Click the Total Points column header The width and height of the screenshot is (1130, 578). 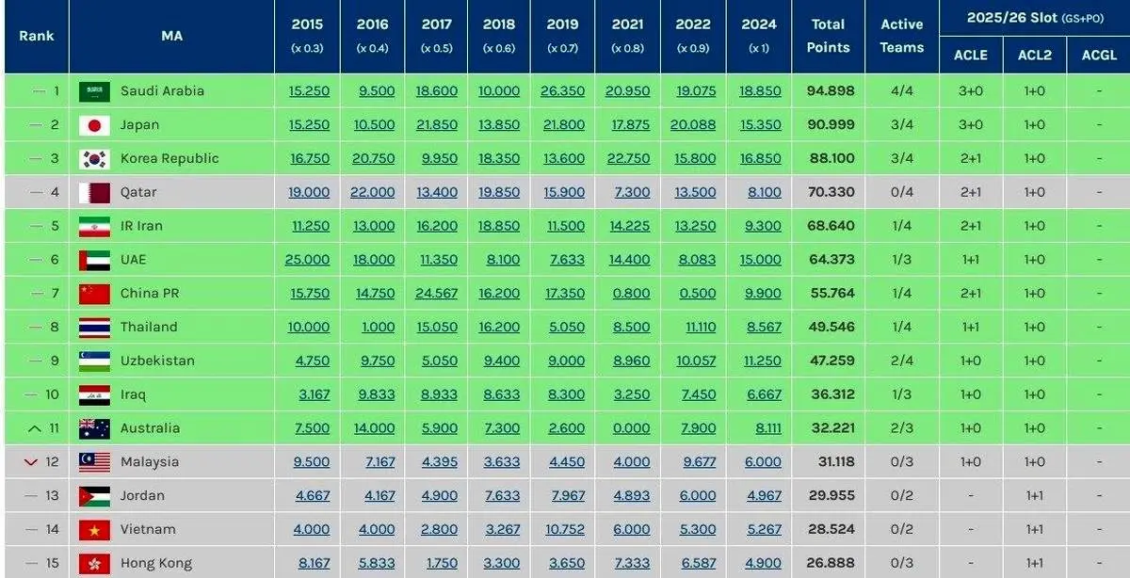[x=828, y=36]
